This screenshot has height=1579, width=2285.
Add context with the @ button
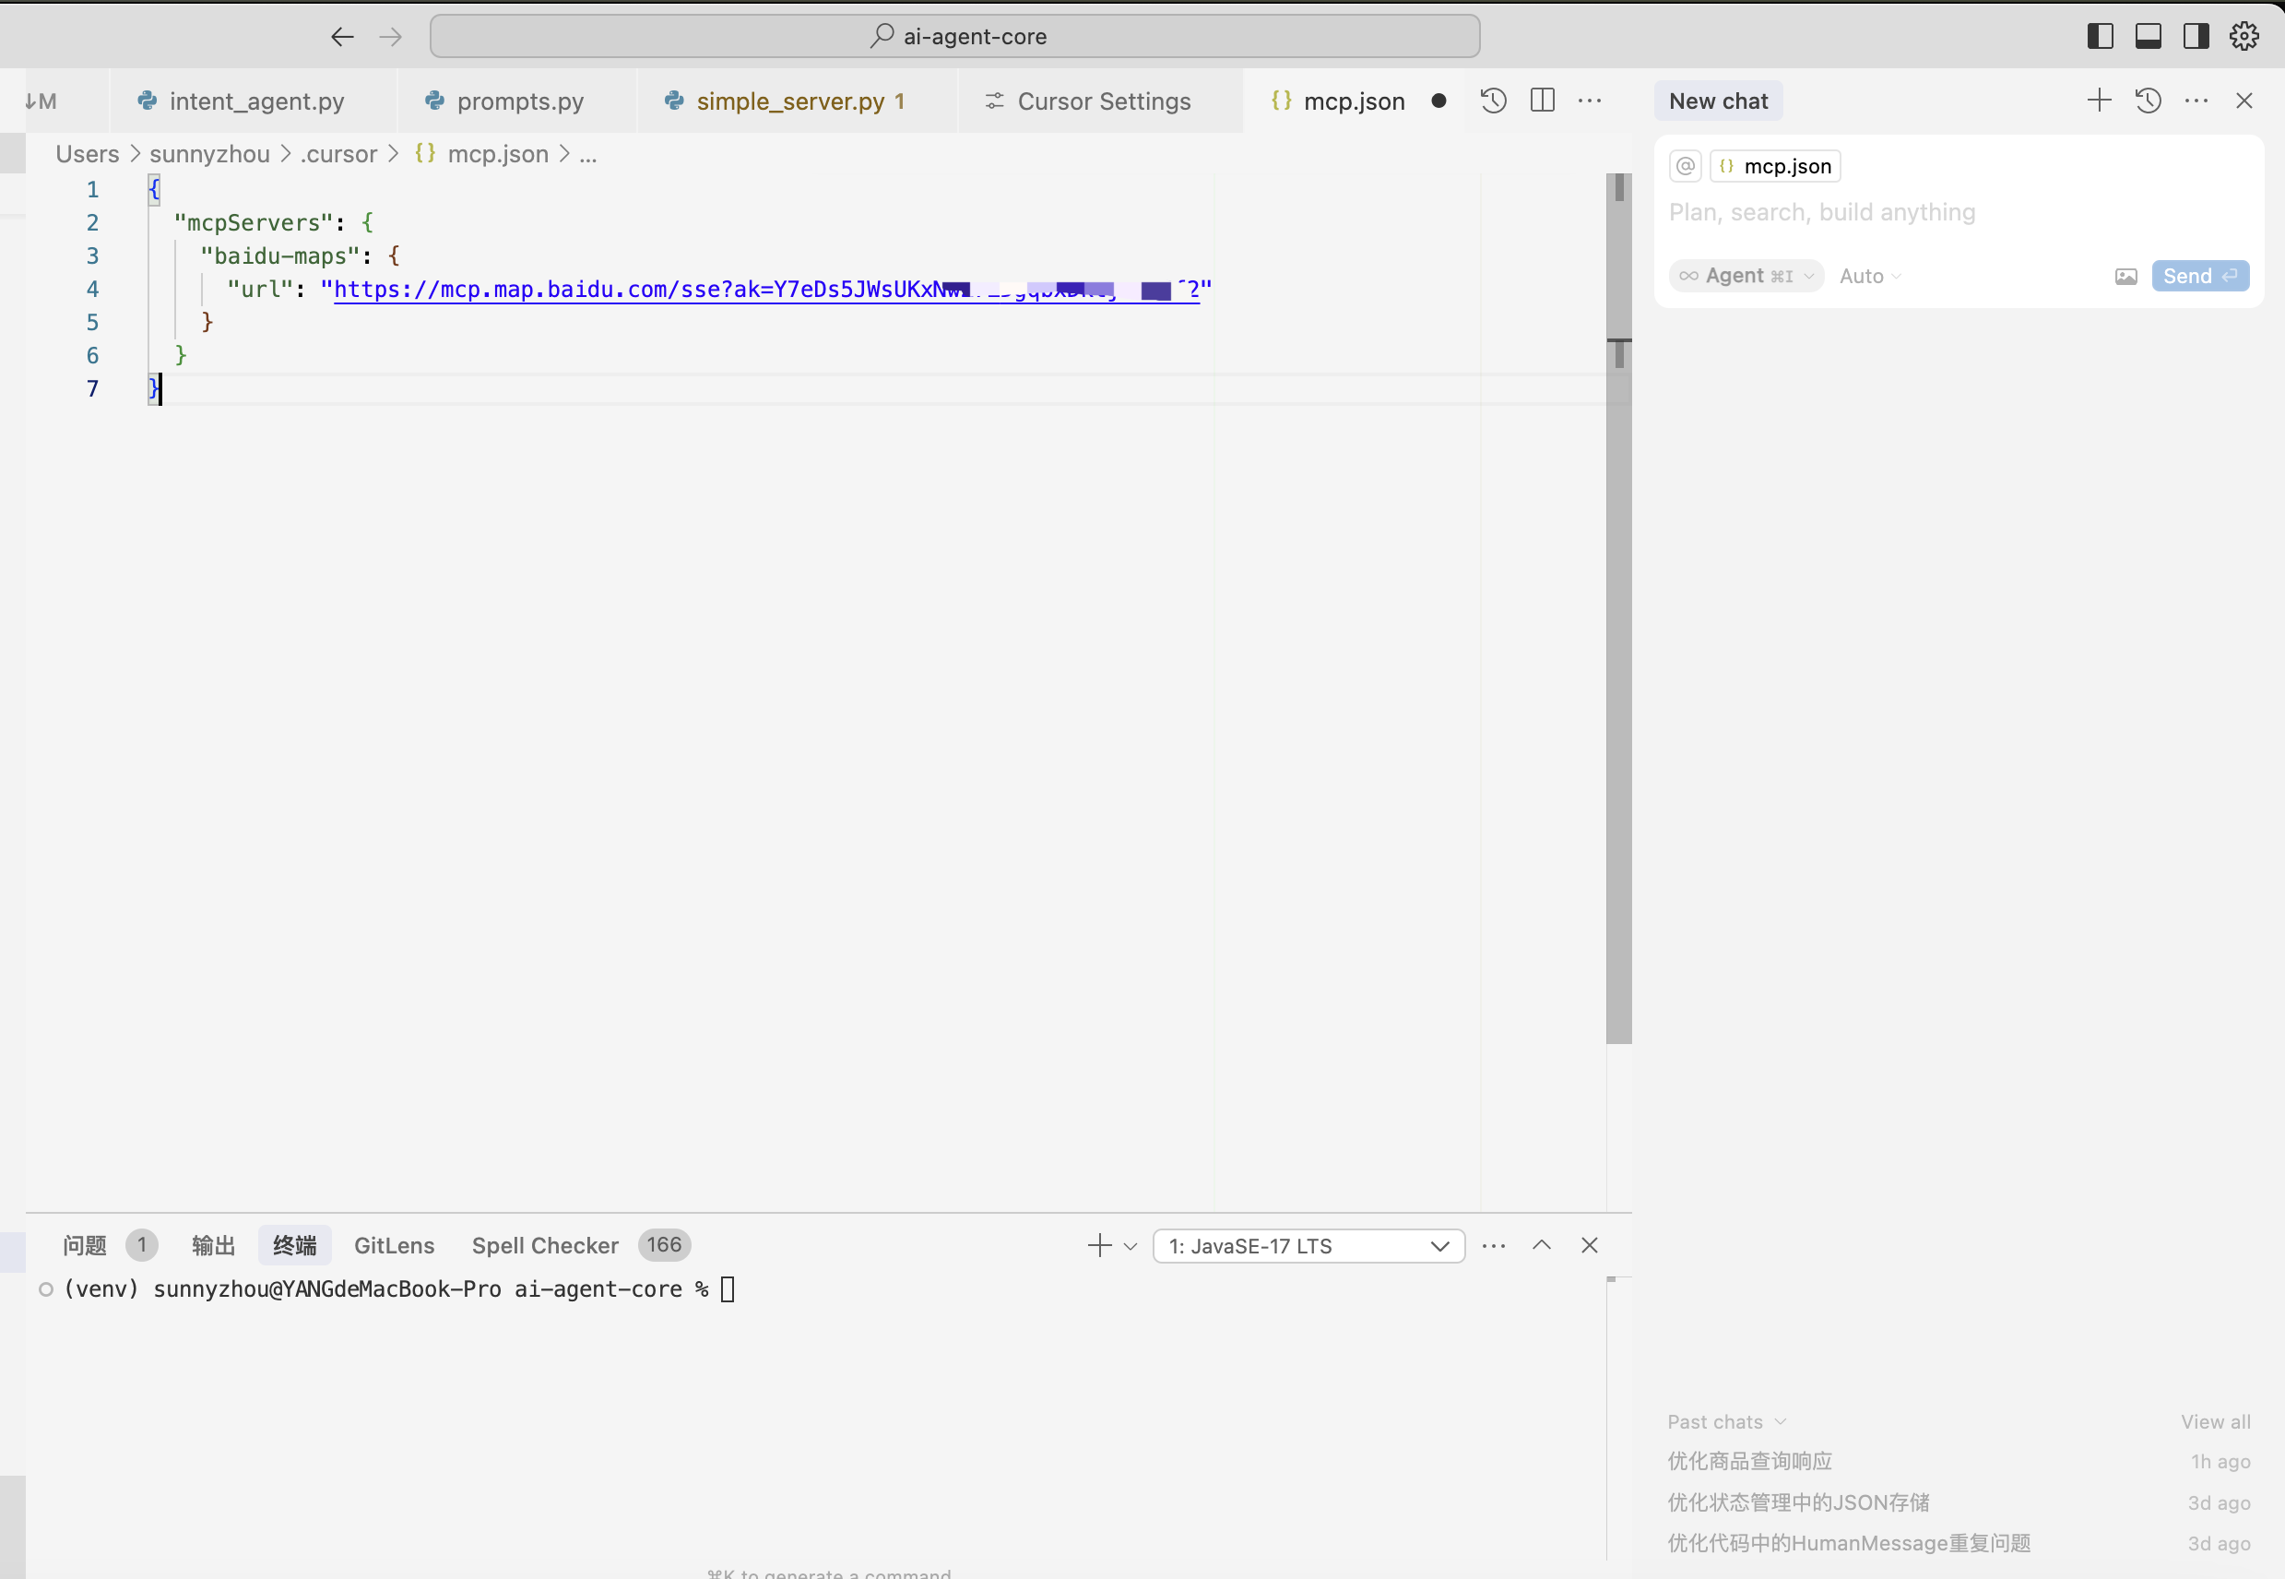[1685, 166]
